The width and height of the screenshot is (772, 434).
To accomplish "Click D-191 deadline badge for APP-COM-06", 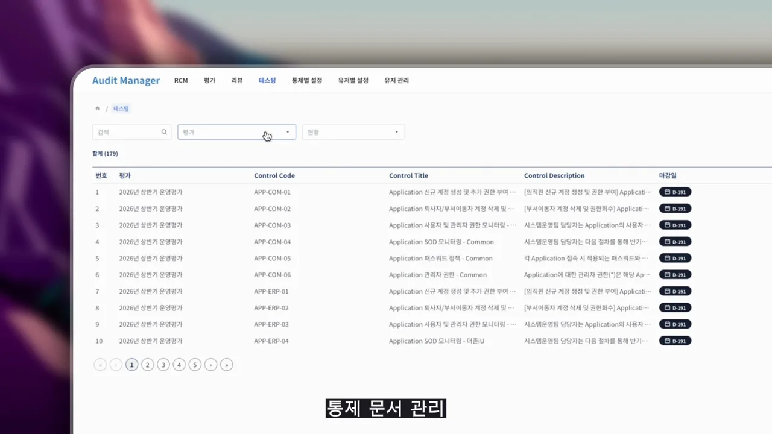I will coord(675,275).
